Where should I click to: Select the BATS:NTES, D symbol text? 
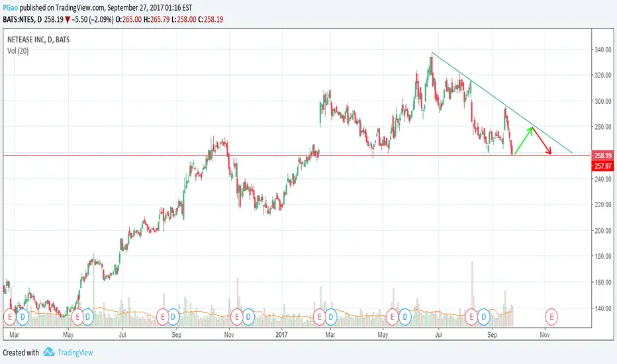click(22, 20)
